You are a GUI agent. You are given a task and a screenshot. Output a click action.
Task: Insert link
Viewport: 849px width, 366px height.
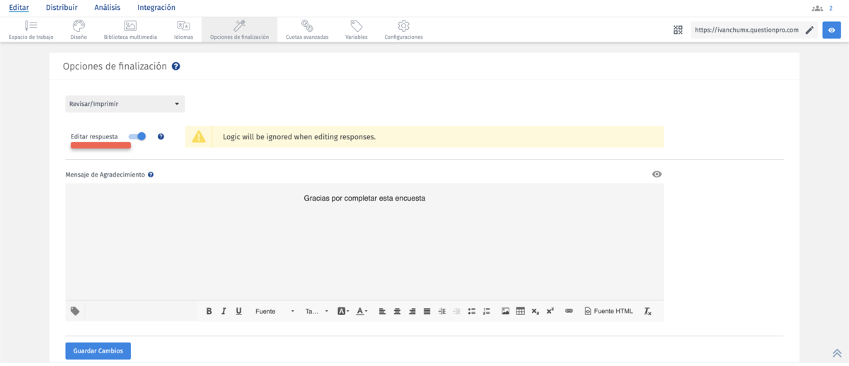click(569, 311)
